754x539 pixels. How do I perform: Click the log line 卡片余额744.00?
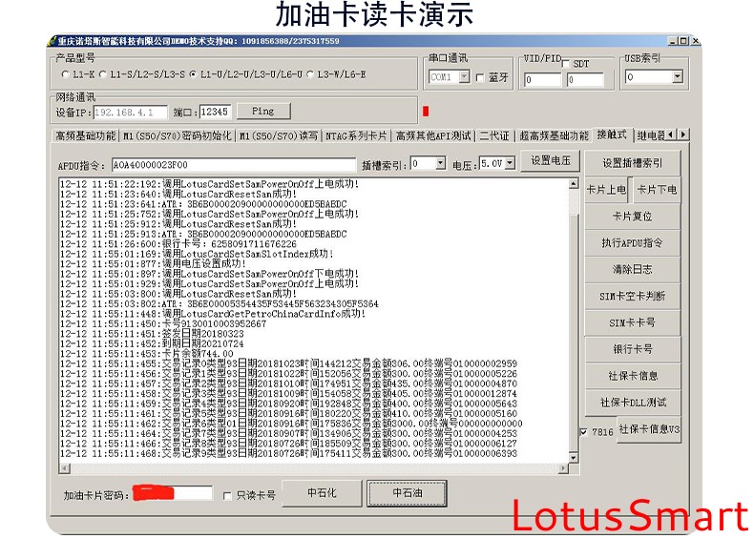147,354
